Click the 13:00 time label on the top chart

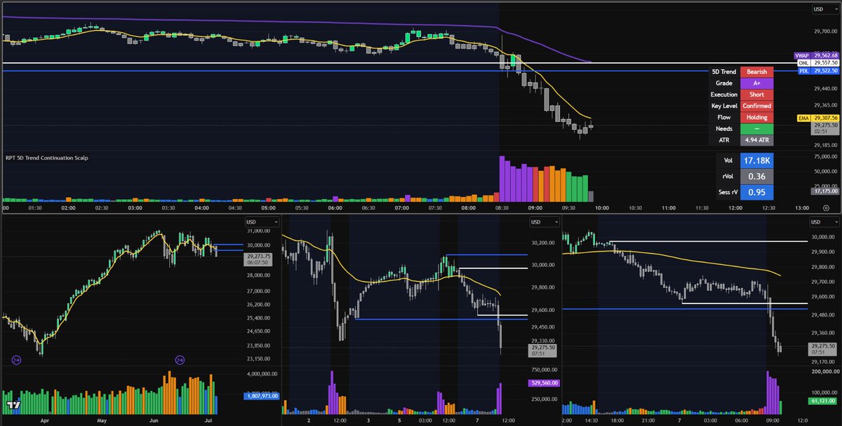(802, 208)
